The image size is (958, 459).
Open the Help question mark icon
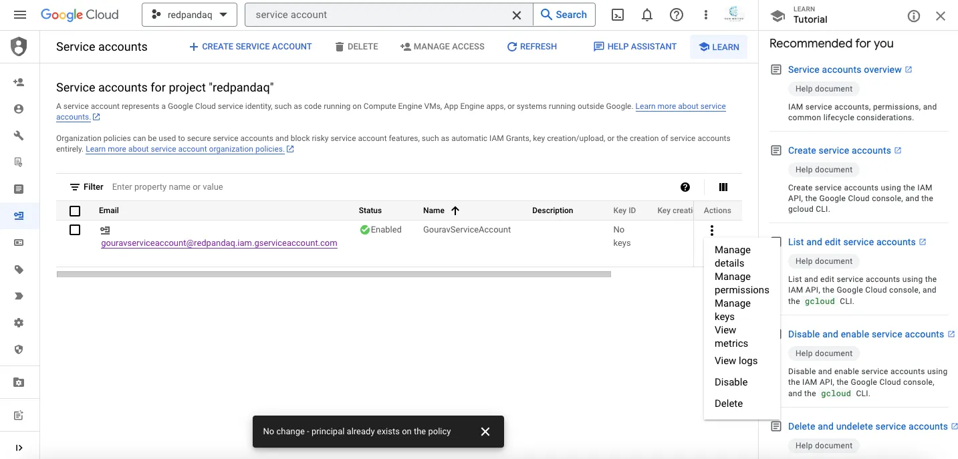coord(676,14)
